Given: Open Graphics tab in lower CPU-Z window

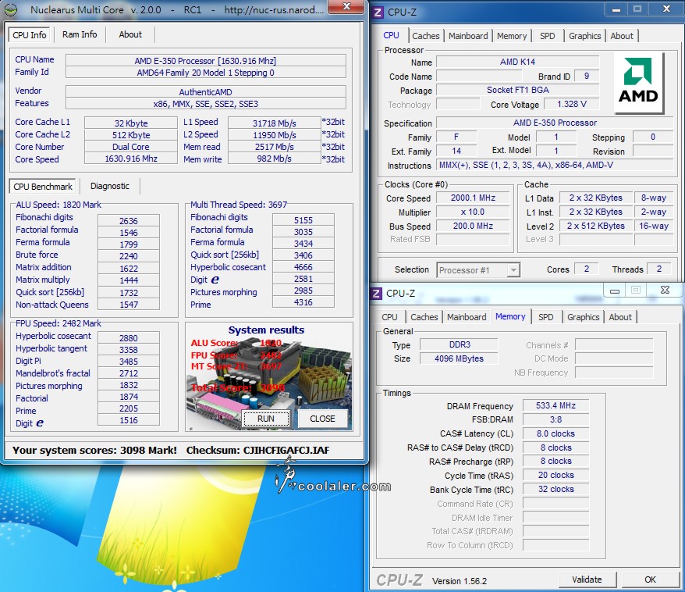Looking at the screenshot, I should (584, 317).
